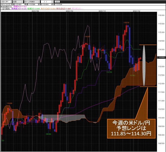Viewport: 166px width, 152px height.
Task: Click the 112.000 price axis label
Action: pos(161,84)
